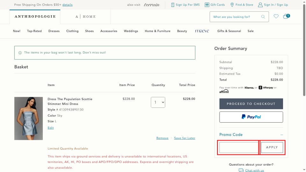Open the Top-Rated menu
The height and width of the screenshot is (172, 306).
click(x=34, y=31)
